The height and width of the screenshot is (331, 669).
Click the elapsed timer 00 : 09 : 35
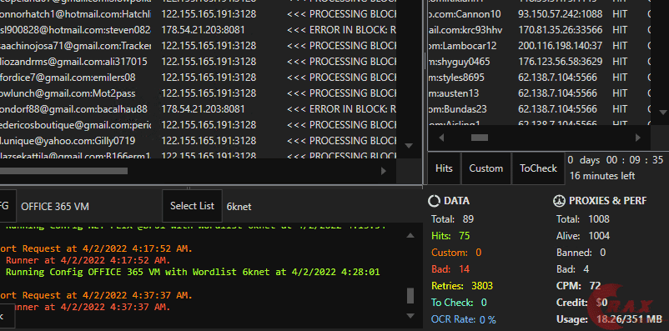(635, 160)
